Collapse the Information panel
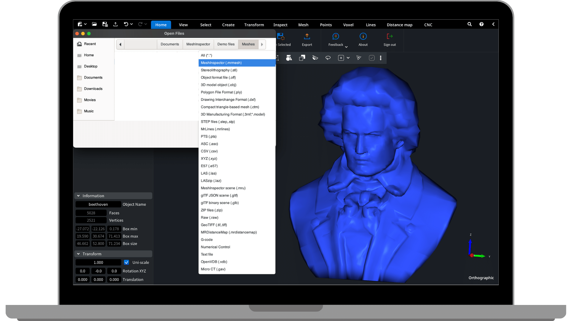Screen dimensions: 572x321 pyautogui.click(x=78, y=196)
